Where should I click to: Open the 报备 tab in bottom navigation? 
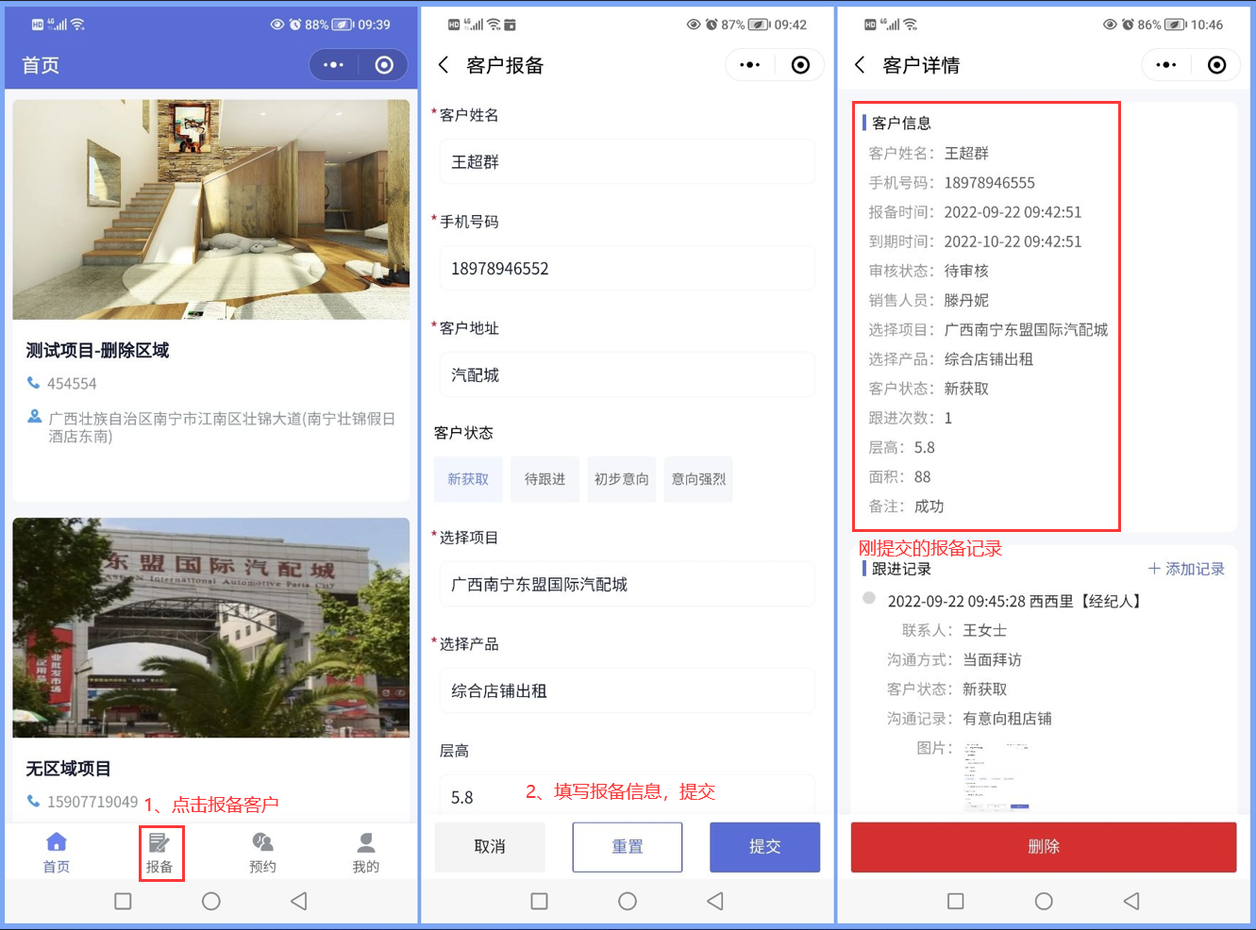(159, 853)
